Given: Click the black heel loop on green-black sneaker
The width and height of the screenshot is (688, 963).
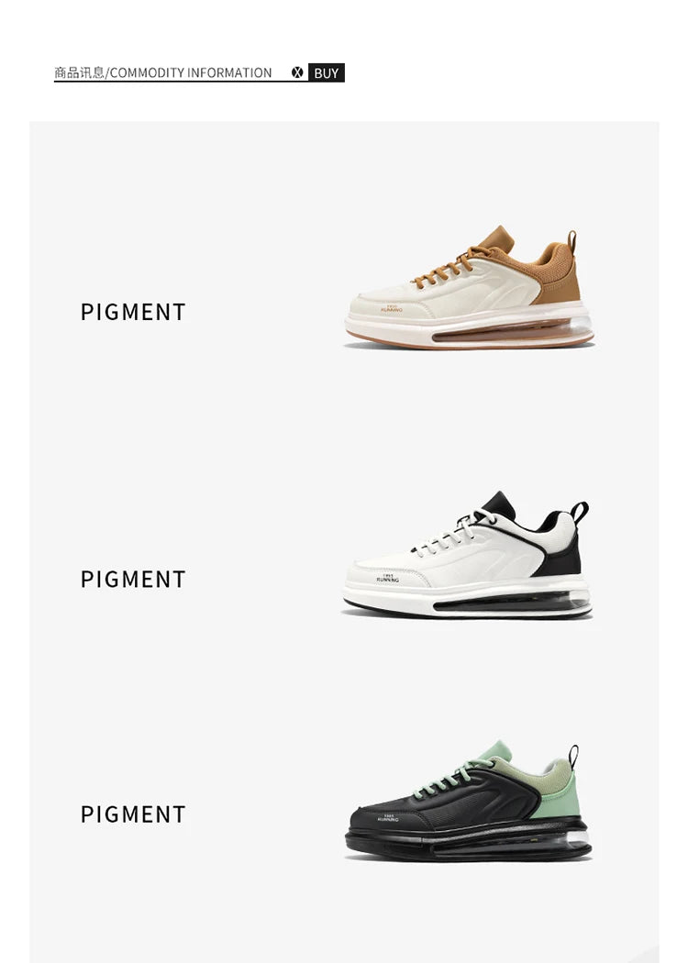Looking at the screenshot, I should point(573,756).
